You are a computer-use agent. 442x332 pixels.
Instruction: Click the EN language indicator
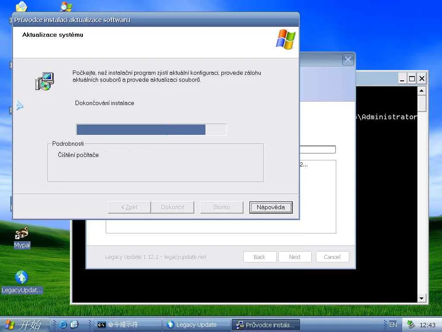pos(393,325)
